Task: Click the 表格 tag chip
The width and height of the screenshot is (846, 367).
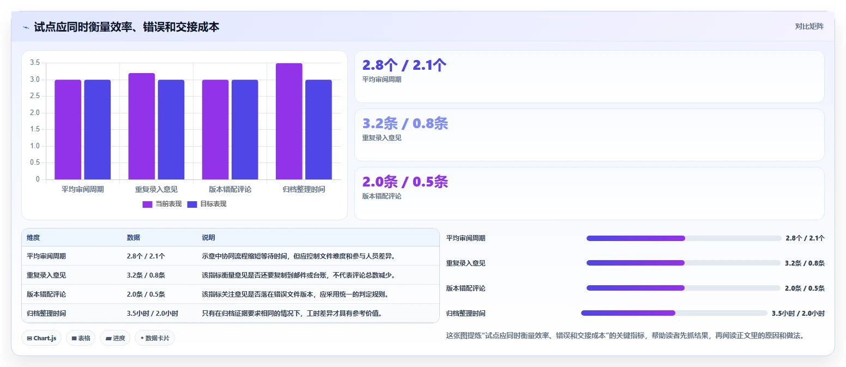Action: point(81,338)
